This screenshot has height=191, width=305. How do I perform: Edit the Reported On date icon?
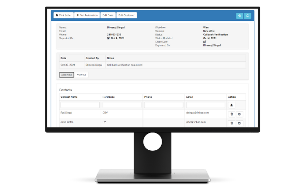pos(109,38)
